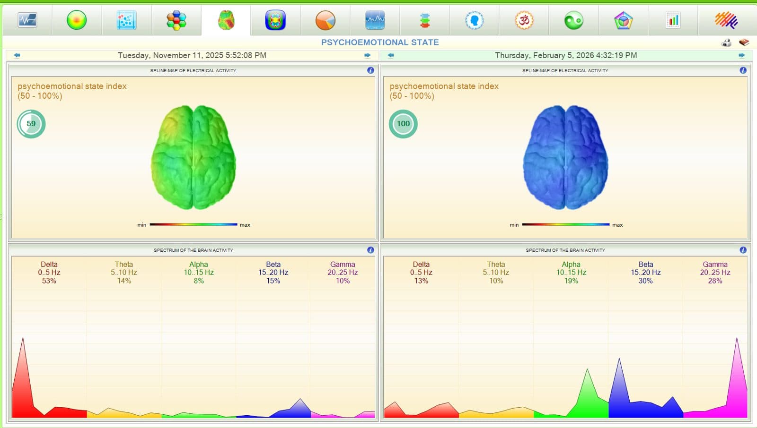The width and height of the screenshot is (757, 428).
Task: Open the colored hatch lines tab
Action: pos(726,20)
